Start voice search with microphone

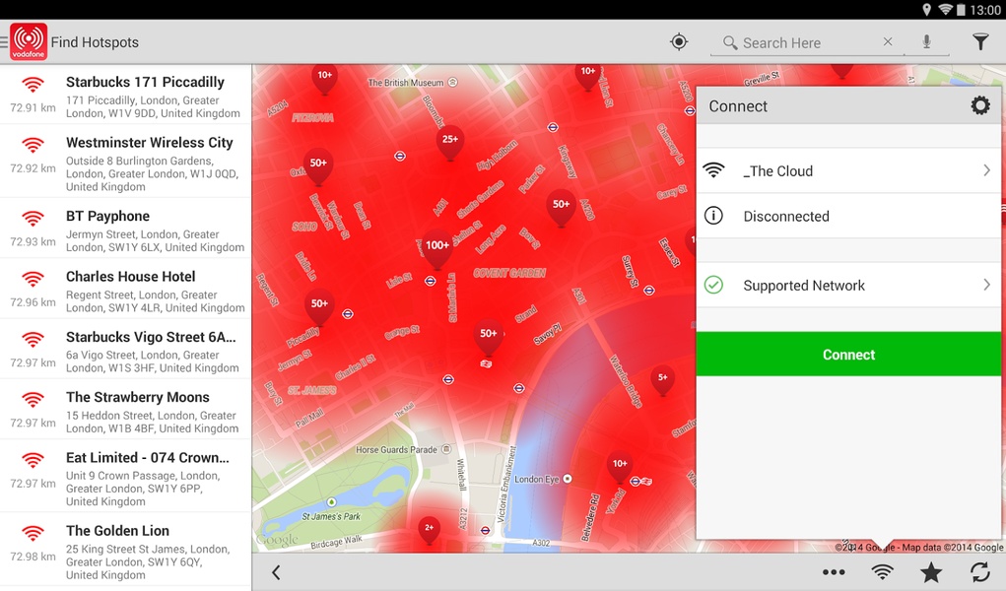coord(926,41)
